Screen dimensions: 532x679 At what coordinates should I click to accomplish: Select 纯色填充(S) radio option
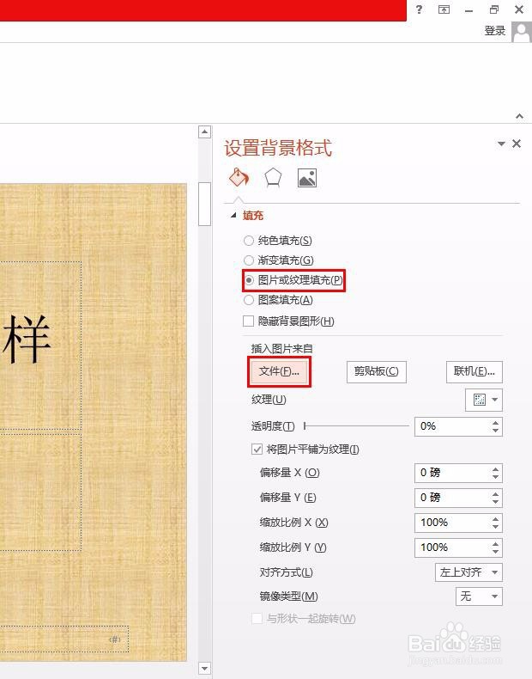tap(249, 241)
